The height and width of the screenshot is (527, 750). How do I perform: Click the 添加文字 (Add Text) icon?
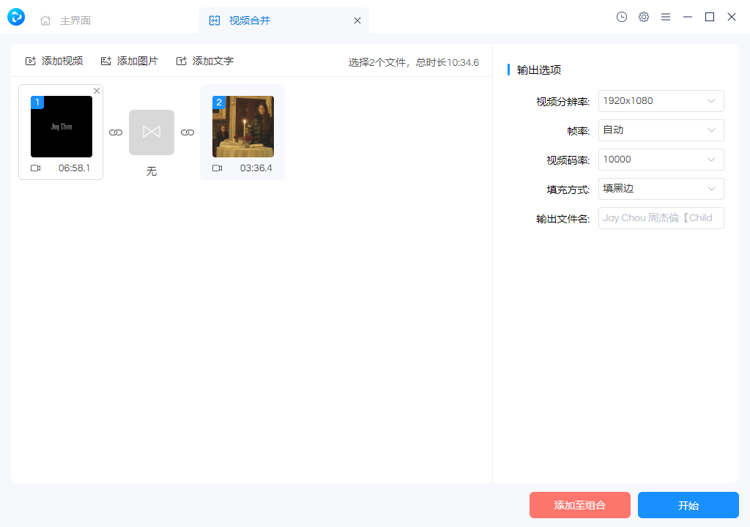click(x=182, y=61)
